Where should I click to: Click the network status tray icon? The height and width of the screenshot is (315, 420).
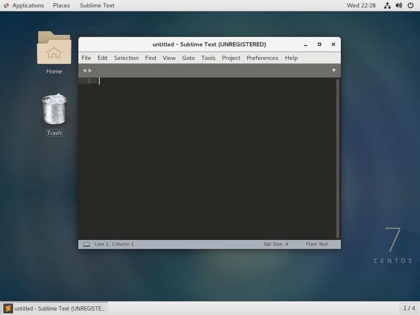click(x=387, y=5)
